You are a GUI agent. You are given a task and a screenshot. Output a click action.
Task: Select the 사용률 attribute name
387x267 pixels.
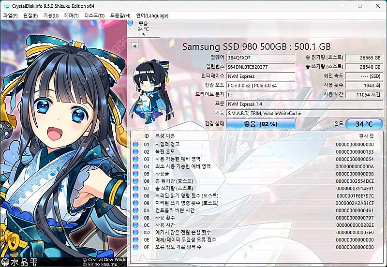coord(162,174)
